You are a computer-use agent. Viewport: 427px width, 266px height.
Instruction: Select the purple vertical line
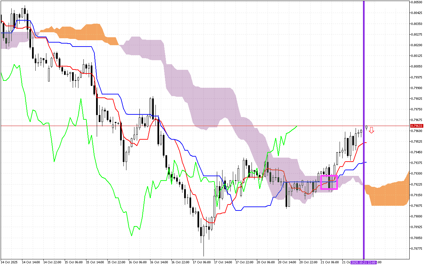click(x=364, y=83)
